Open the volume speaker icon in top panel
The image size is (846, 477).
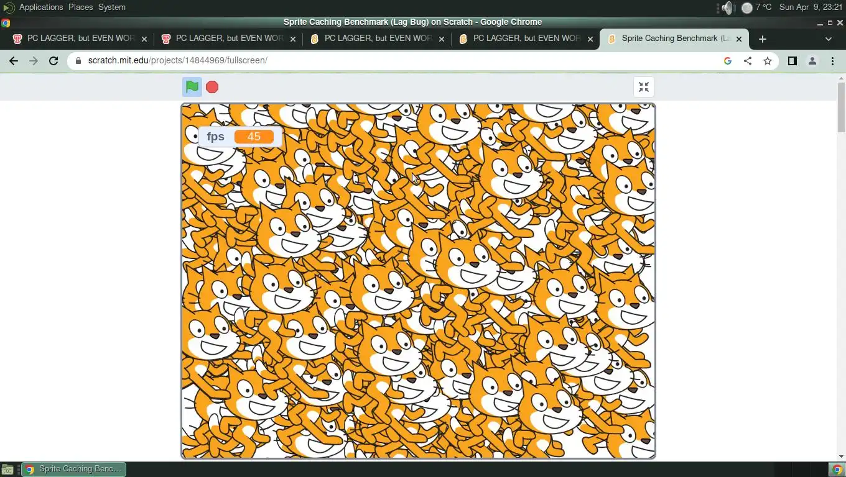(x=727, y=7)
